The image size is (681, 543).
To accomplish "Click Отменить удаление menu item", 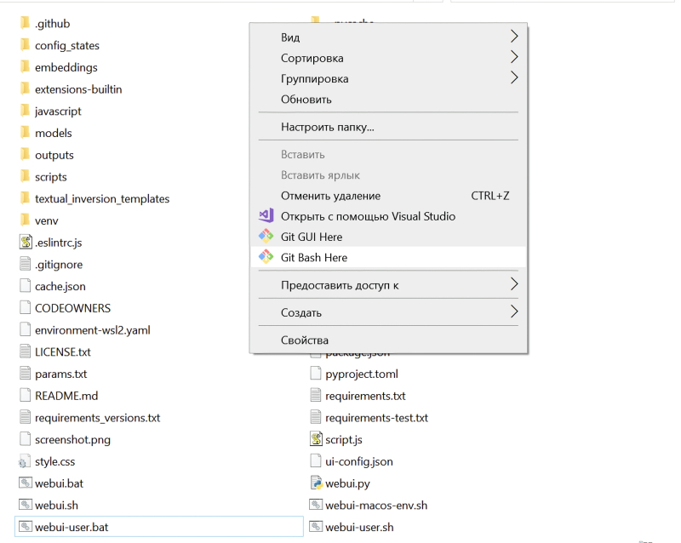I will 330,196.
